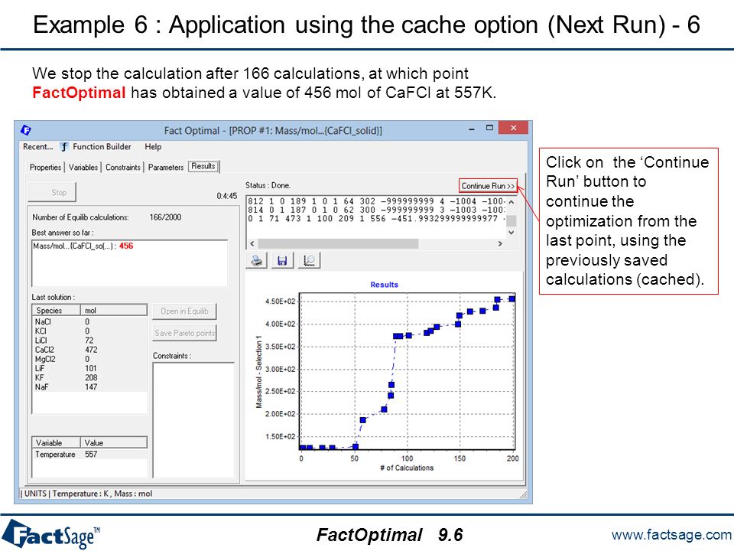Click the Species column header
Viewport: 734px width, 551px height.
pyautogui.click(x=56, y=310)
